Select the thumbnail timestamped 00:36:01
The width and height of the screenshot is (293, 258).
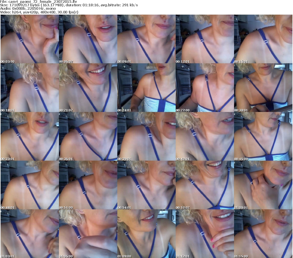[88, 136]
